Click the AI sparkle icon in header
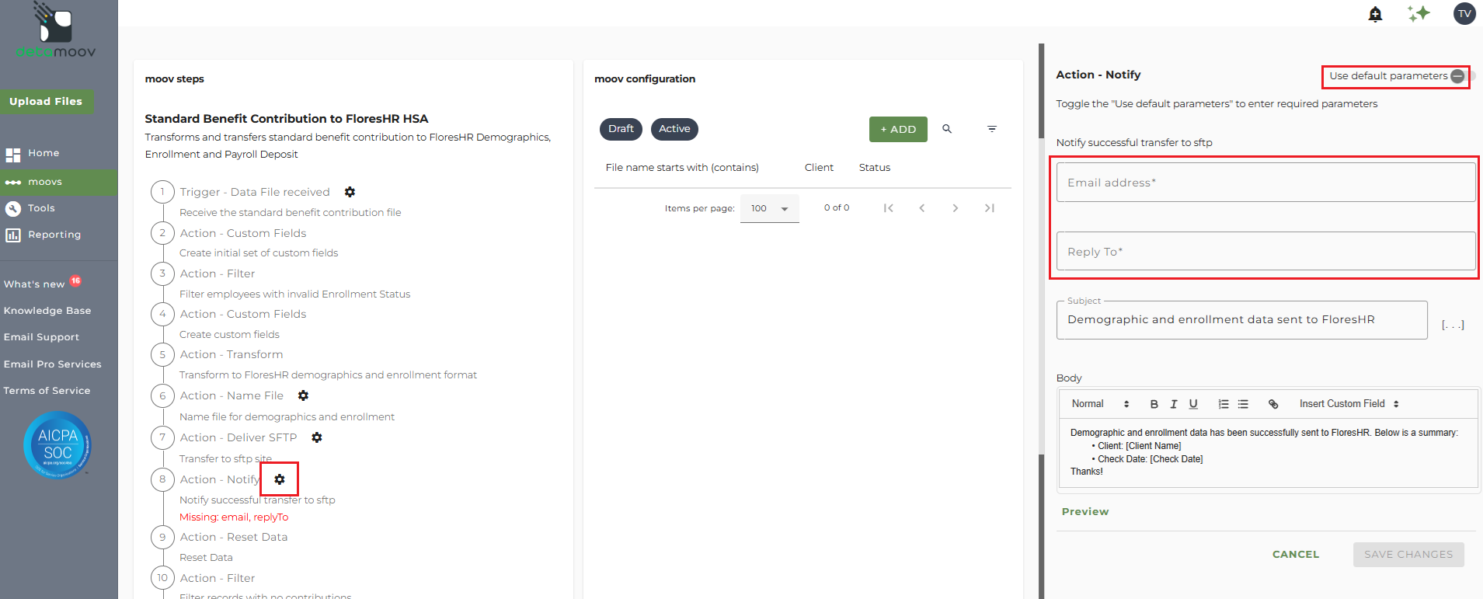 point(1419,13)
